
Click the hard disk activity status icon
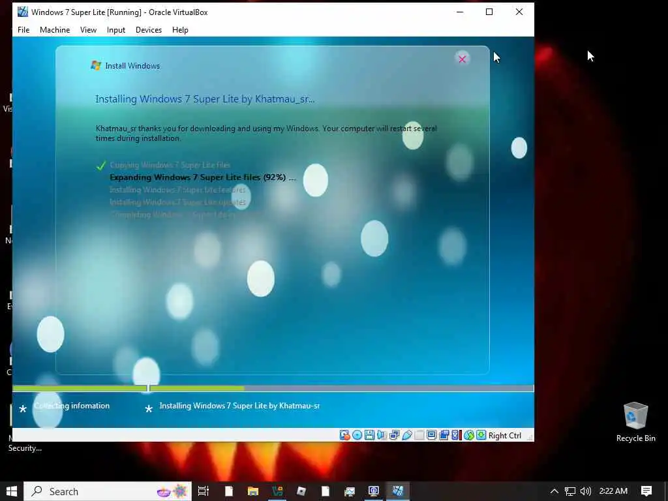point(344,435)
